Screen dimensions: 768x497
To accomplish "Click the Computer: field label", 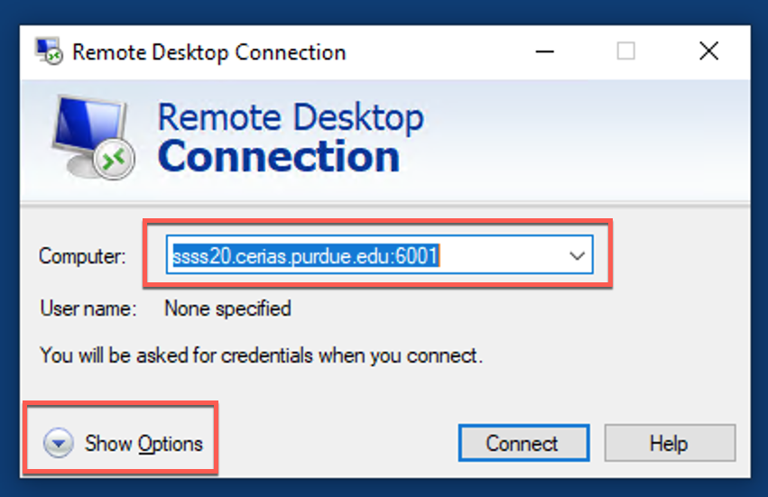I will pyautogui.click(x=82, y=256).
